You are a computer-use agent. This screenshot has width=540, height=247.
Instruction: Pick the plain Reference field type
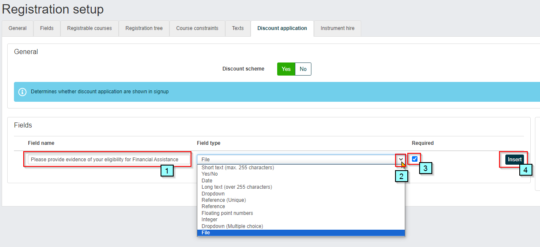[301, 206]
